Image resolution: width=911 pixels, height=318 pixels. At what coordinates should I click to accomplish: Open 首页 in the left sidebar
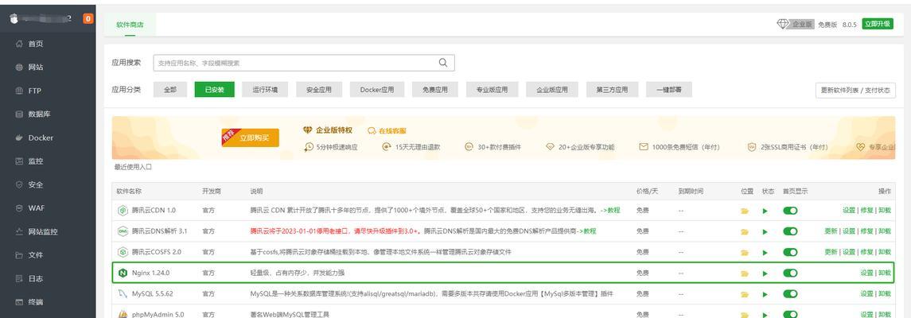click(x=36, y=44)
